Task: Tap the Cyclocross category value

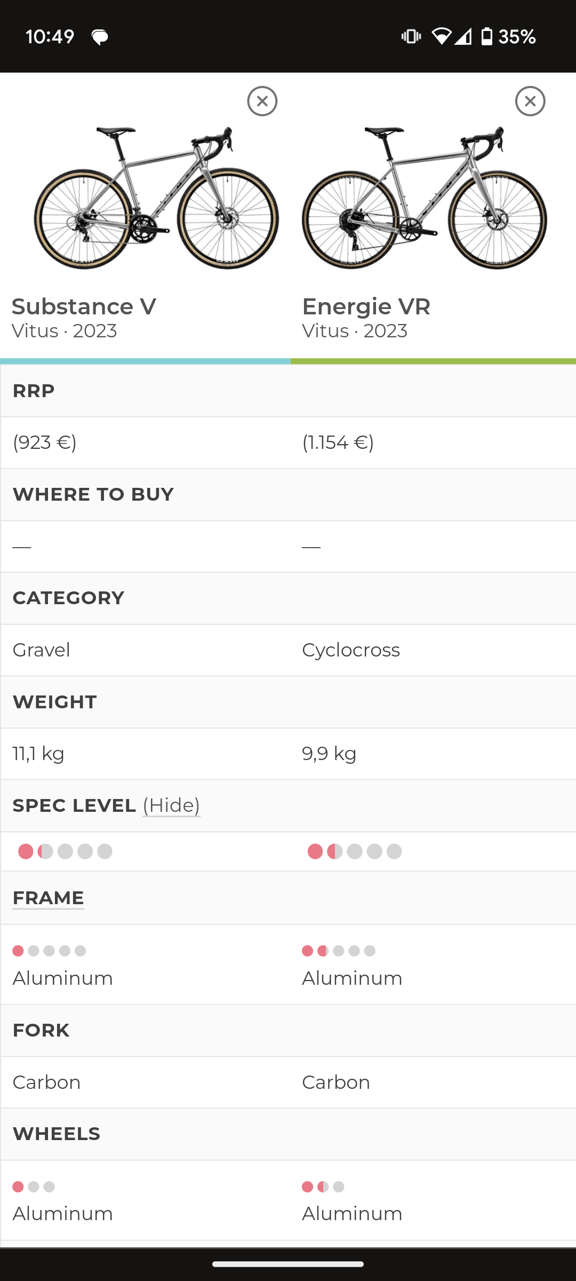Action: pos(351,650)
